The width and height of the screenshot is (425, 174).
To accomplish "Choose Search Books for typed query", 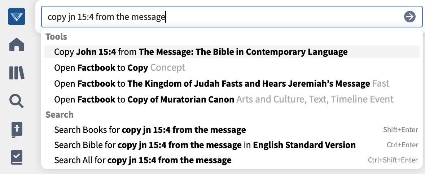I will coord(232,130).
